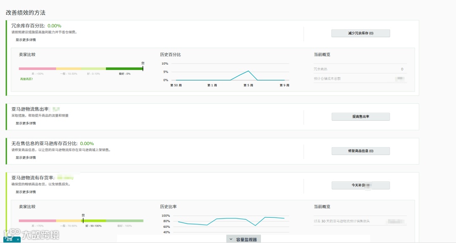Click the 减少冗余库存 (0) button

click(x=361, y=33)
